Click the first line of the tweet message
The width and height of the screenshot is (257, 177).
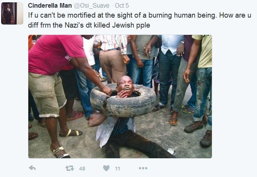(140, 15)
